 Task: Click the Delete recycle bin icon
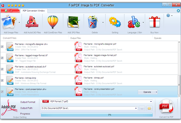(94, 22)
